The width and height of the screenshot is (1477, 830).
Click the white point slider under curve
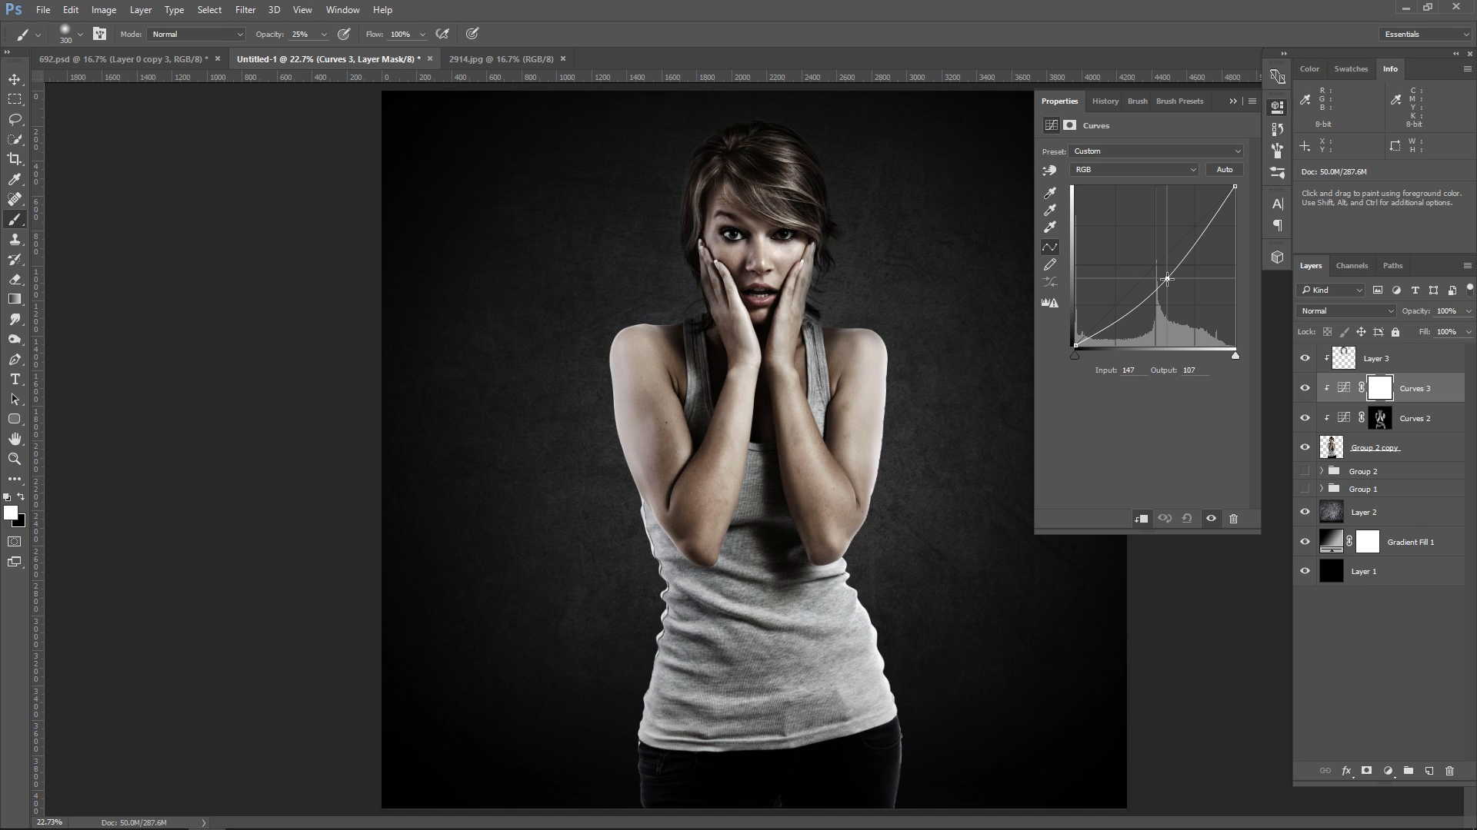1235,355
